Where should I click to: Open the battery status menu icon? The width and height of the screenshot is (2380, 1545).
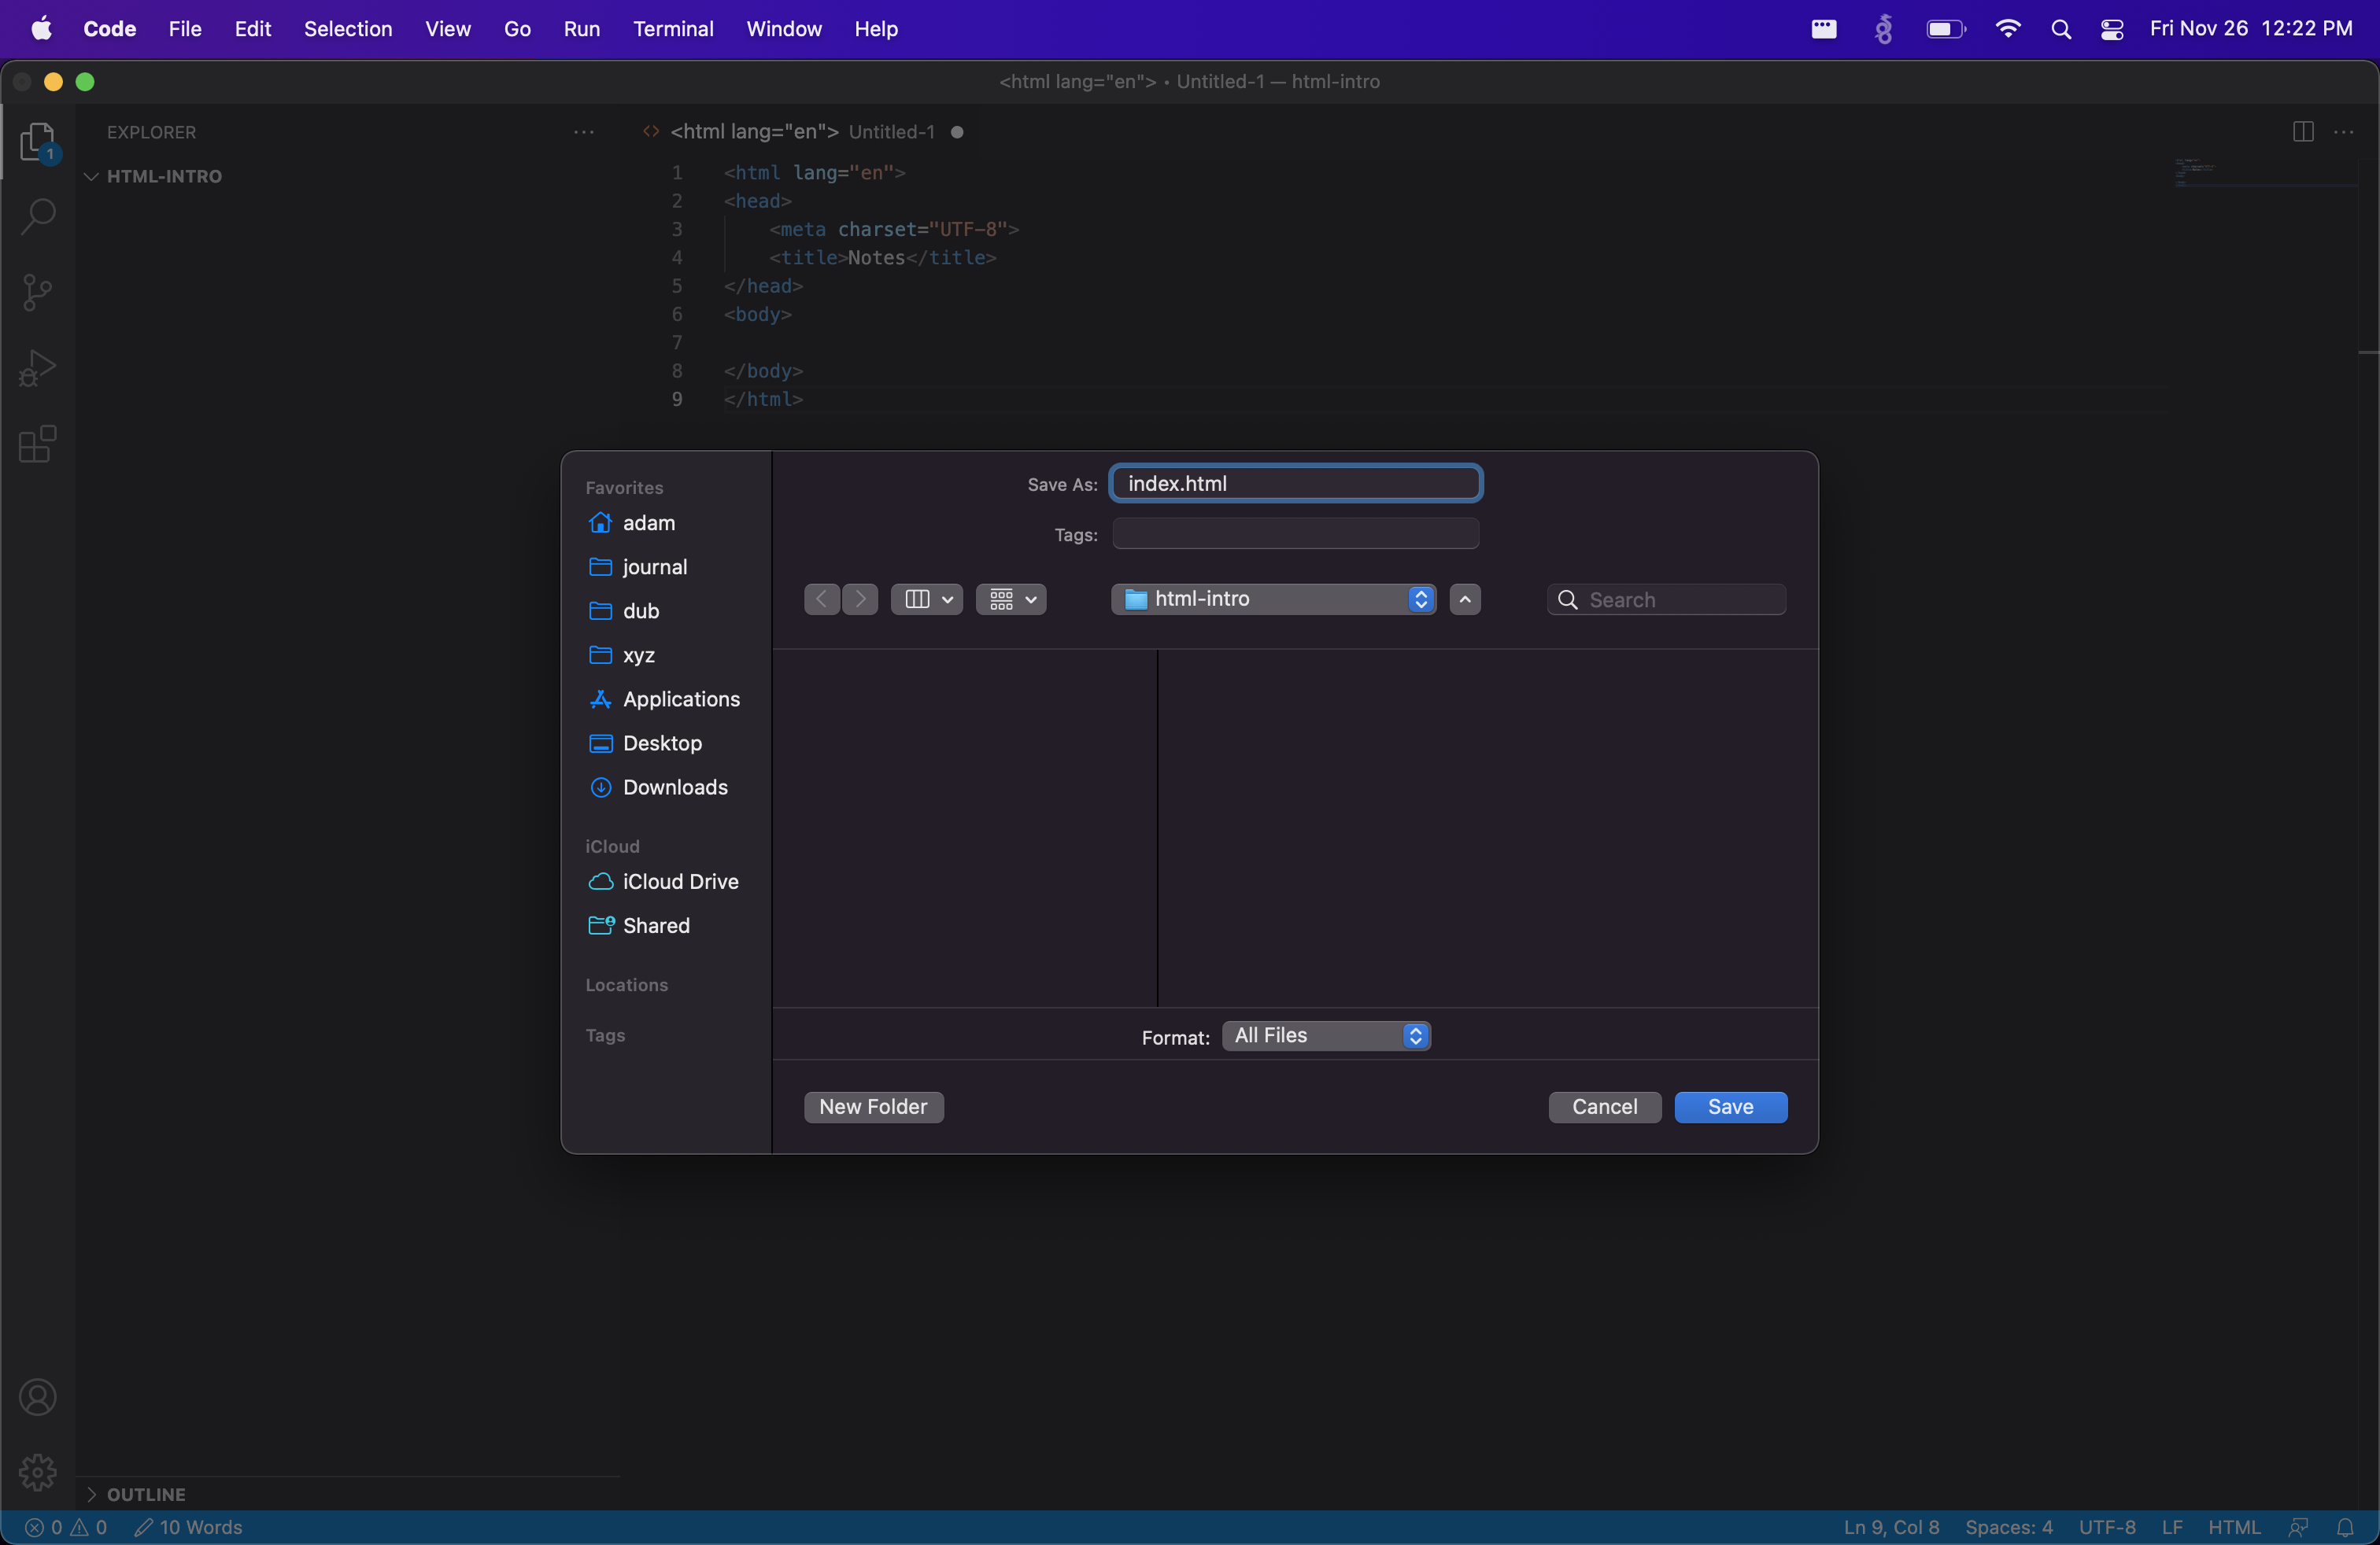[1946, 29]
